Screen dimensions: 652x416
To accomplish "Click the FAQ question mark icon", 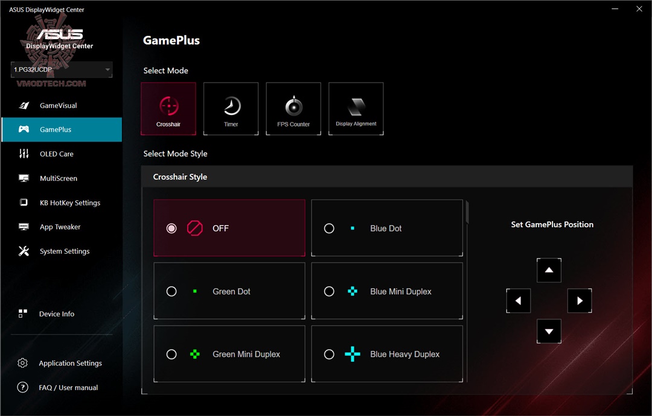I will point(22,387).
